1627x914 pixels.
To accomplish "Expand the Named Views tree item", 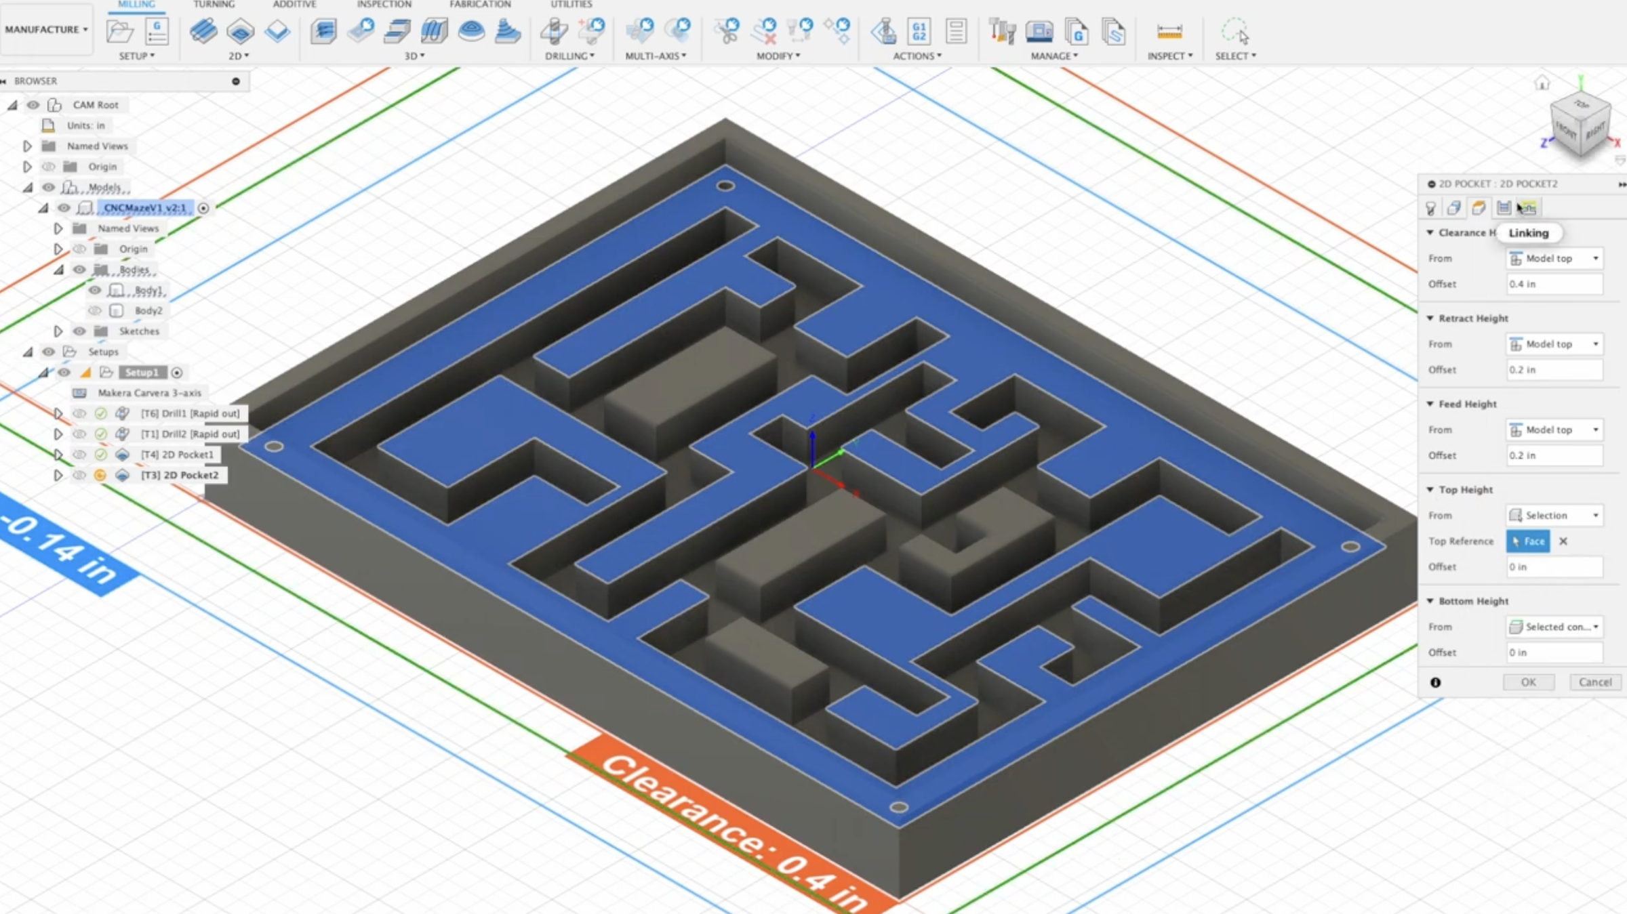I will pyautogui.click(x=27, y=146).
